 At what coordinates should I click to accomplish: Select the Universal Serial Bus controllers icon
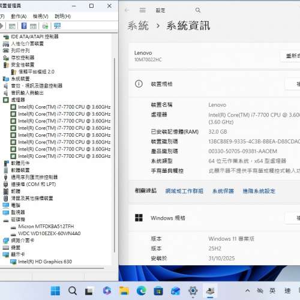(6, 177)
